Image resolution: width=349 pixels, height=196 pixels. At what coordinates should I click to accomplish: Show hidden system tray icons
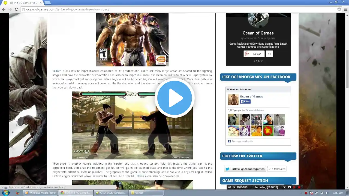(x=301, y=193)
